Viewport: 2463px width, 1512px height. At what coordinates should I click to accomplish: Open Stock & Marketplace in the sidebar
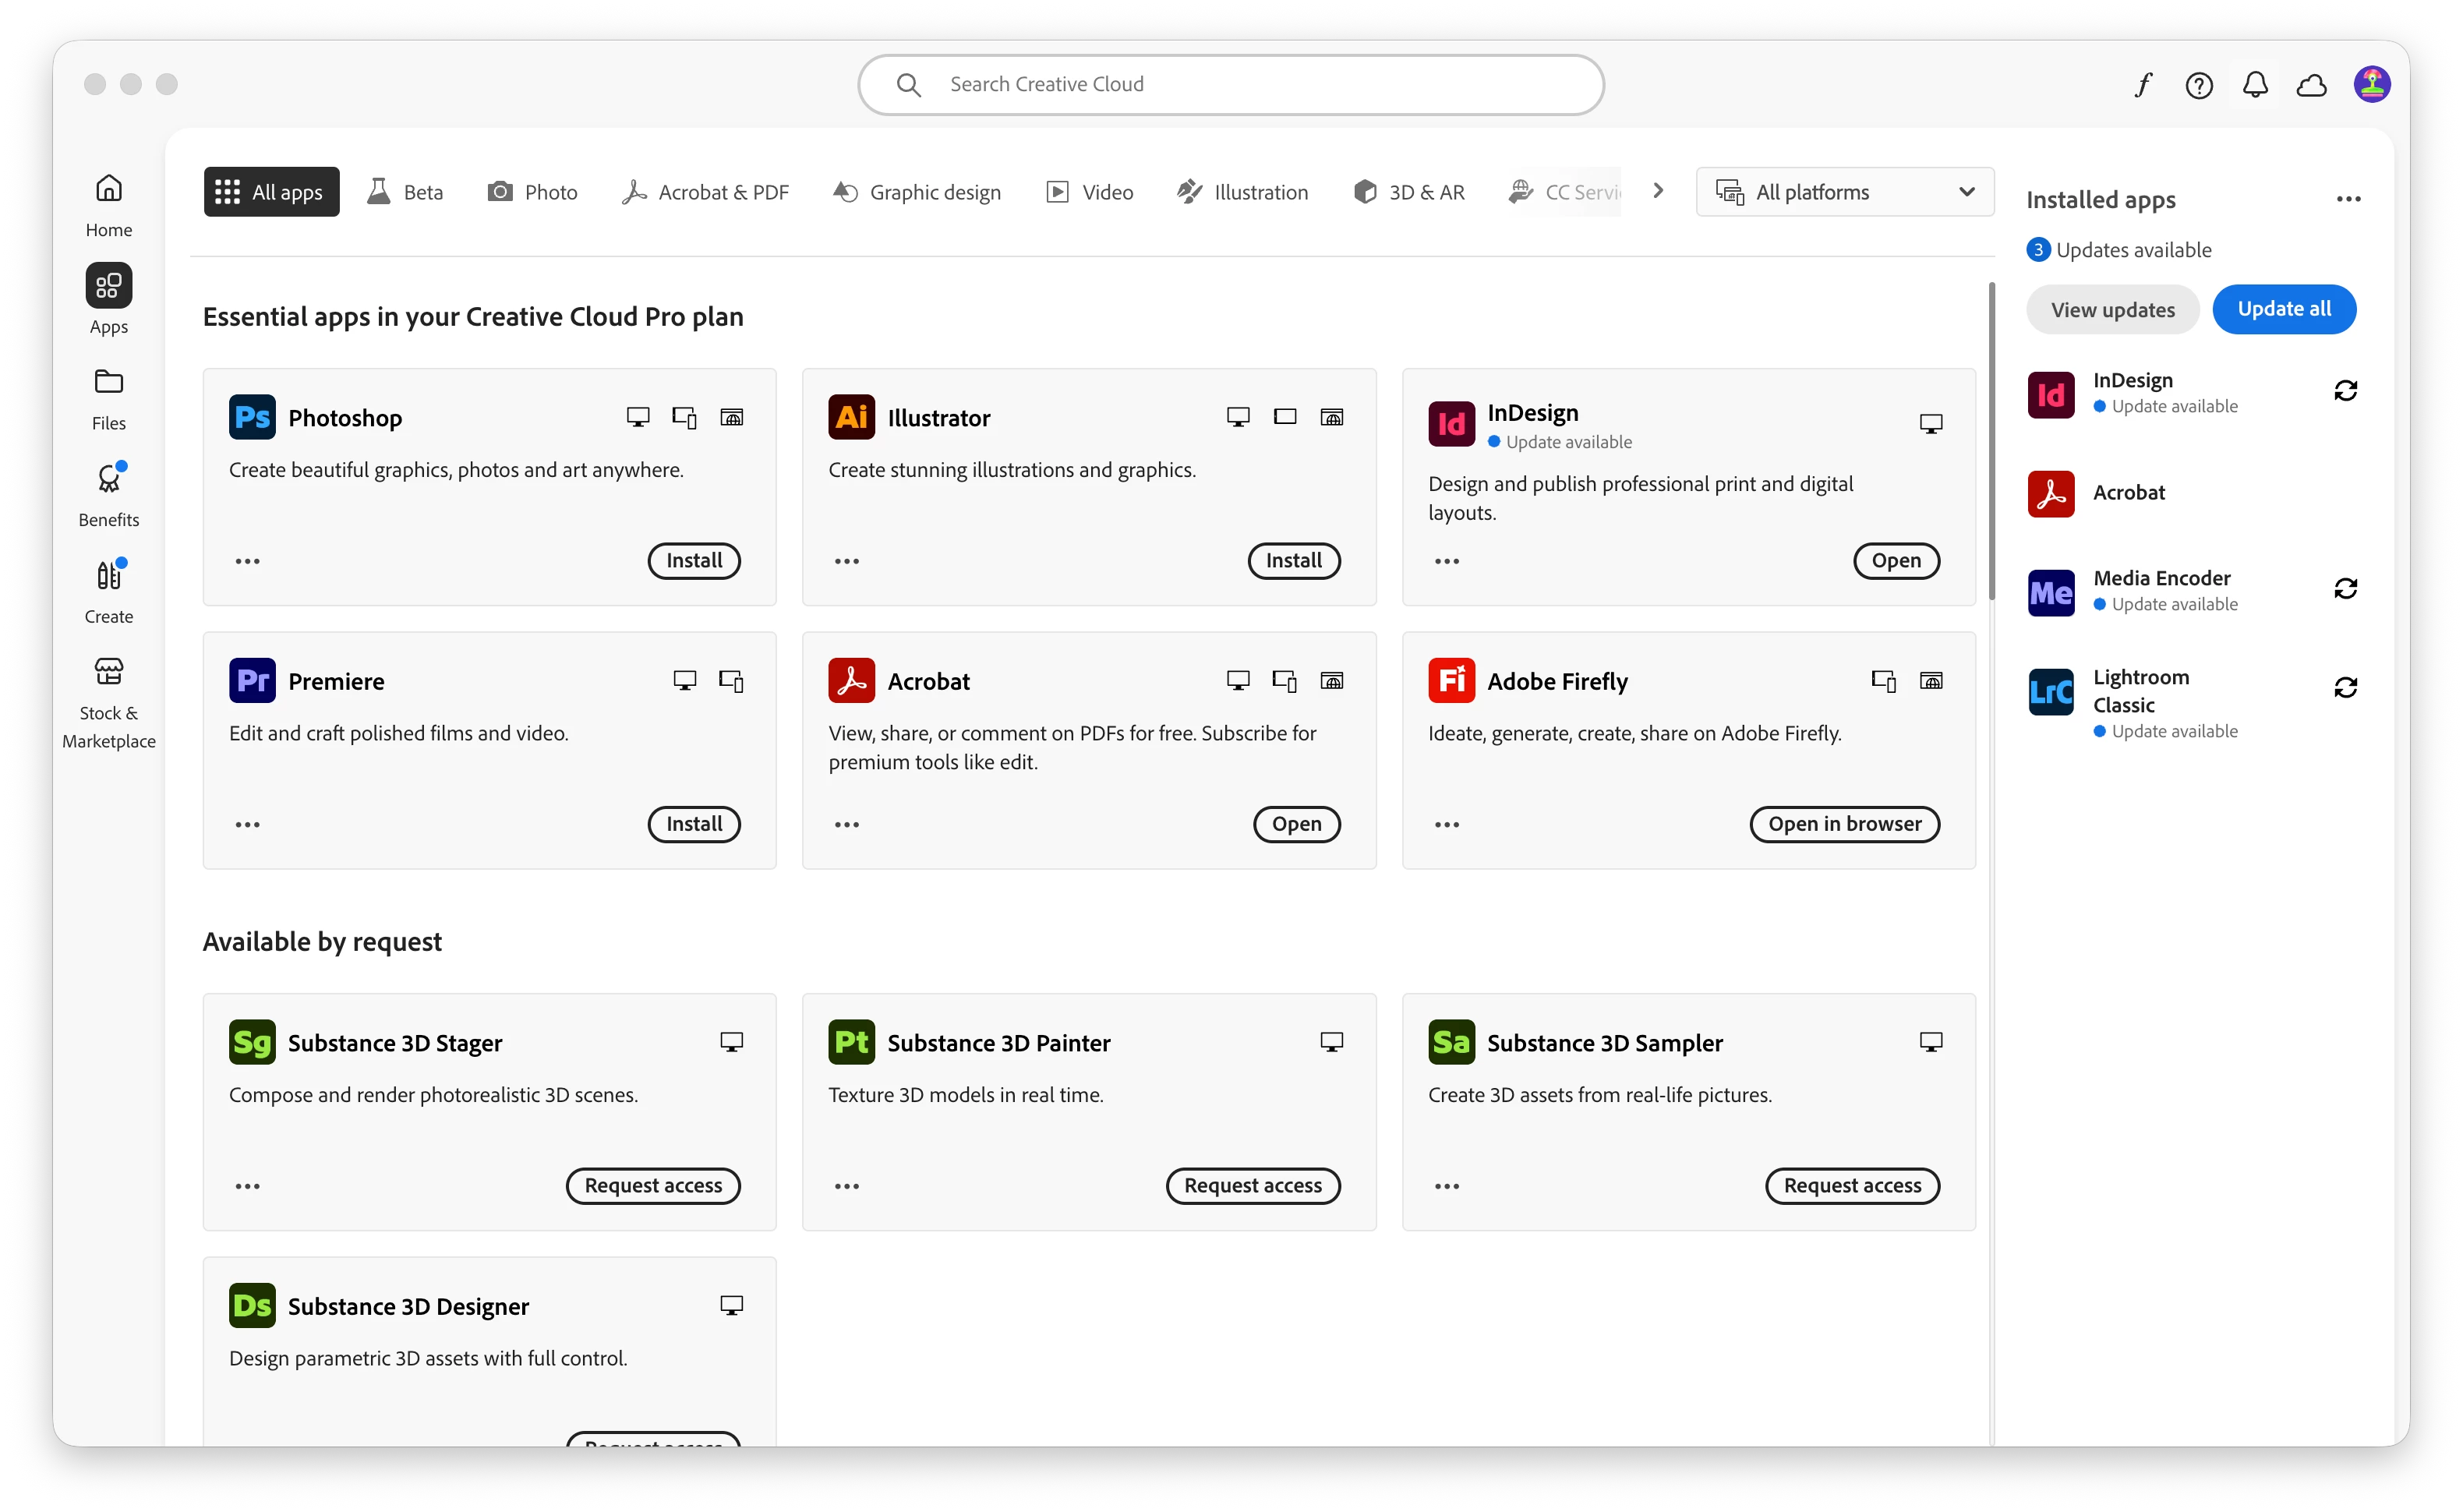[x=109, y=703]
